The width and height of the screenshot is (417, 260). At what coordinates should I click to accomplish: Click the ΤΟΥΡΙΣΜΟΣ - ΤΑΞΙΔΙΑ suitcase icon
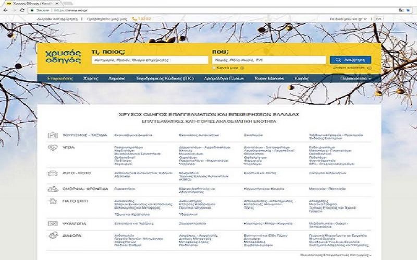pos(53,135)
